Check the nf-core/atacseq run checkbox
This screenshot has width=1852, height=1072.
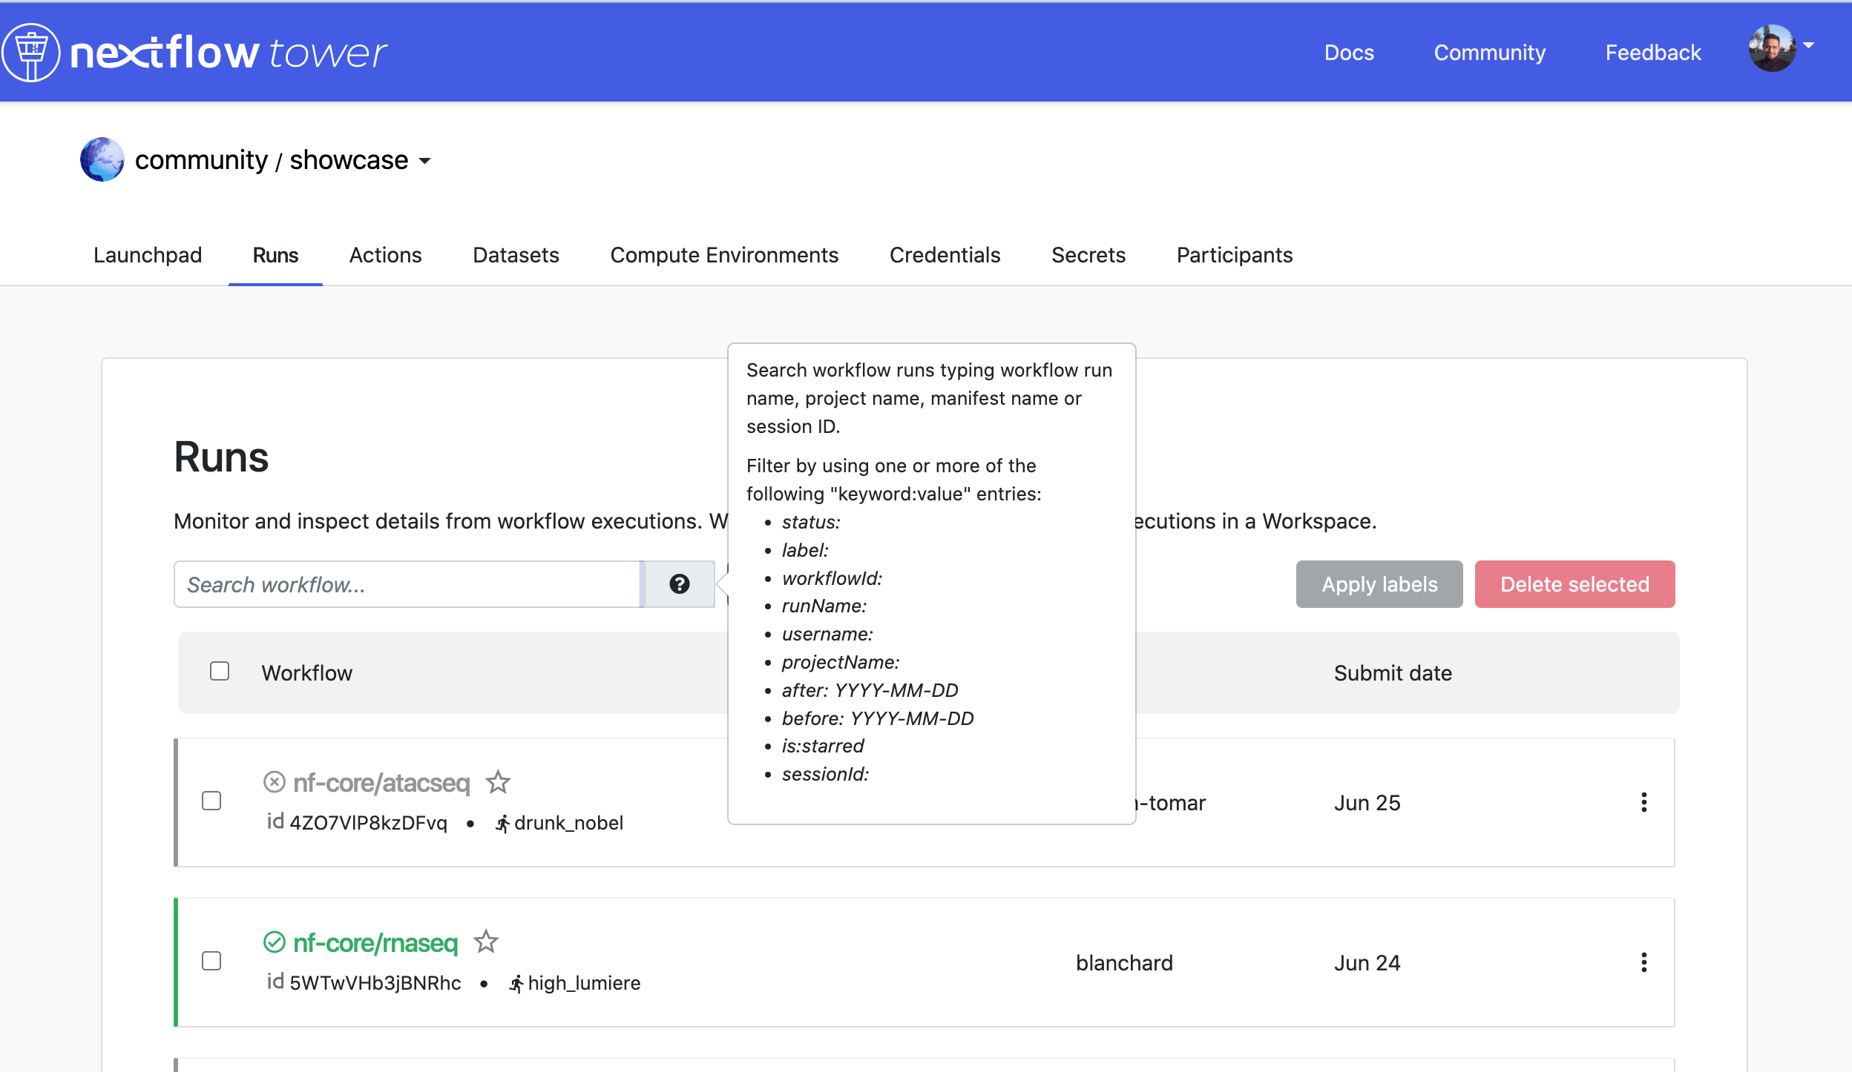(x=211, y=801)
